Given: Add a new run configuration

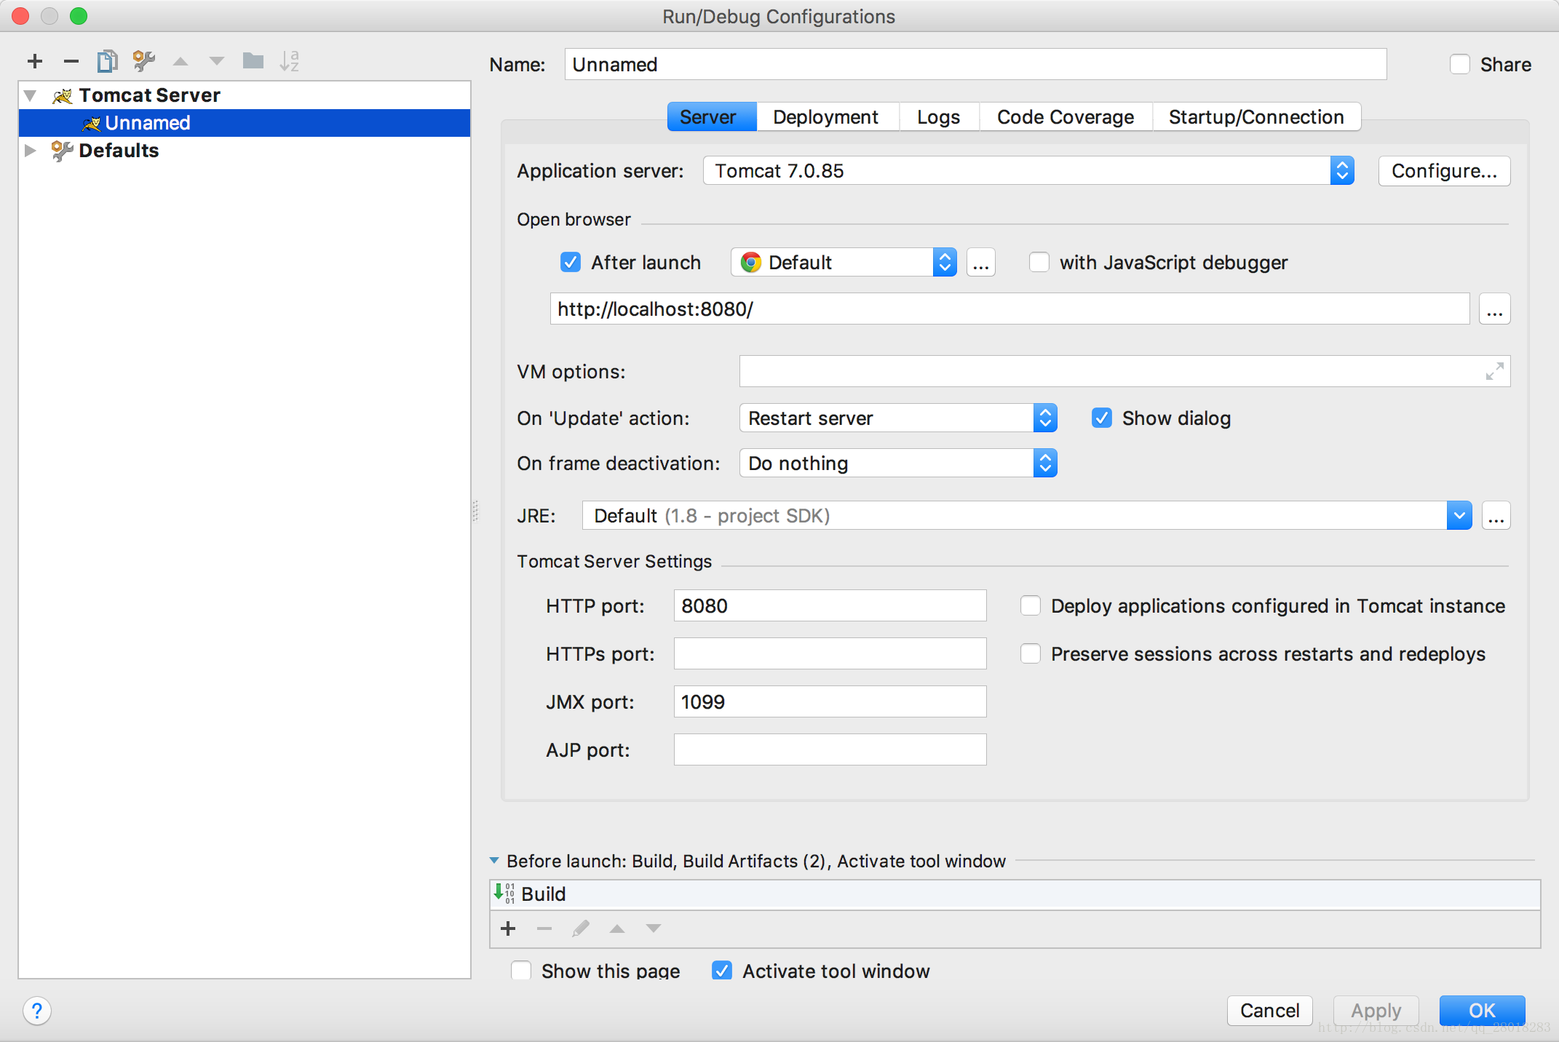Looking at the screenshot, I should pos(35,61).
